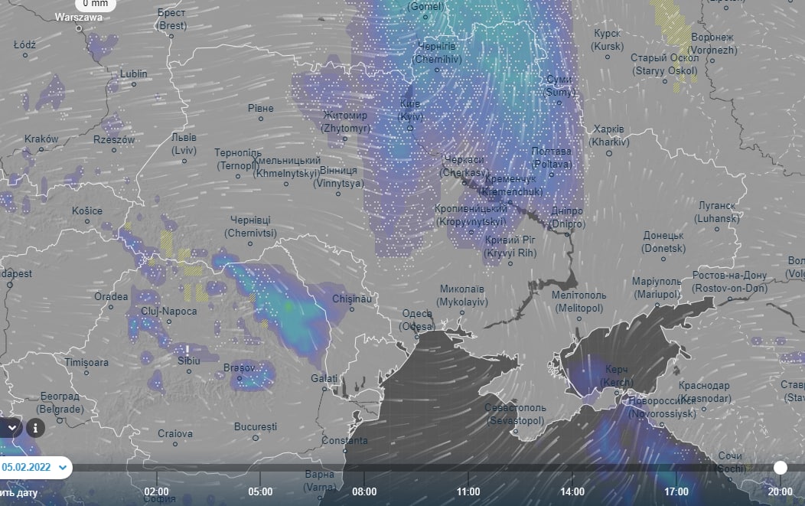Click the Kyiv city marker
The image size is (805, 506).
point(411,128)
